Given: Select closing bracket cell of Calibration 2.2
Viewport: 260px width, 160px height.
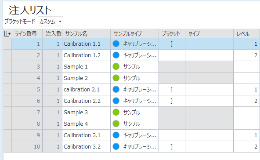Looking at the screenshot, I should click(172, 101).
